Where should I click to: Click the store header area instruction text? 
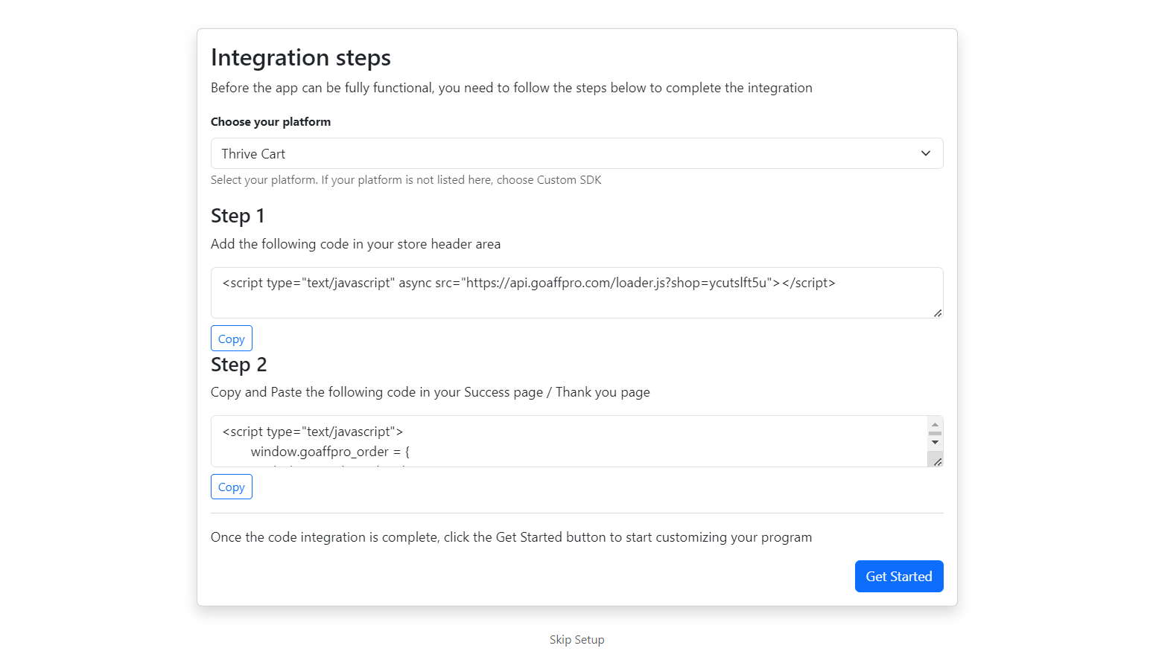point(355,244)
